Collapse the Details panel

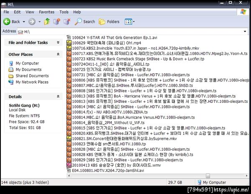click(x=58, y=97)
